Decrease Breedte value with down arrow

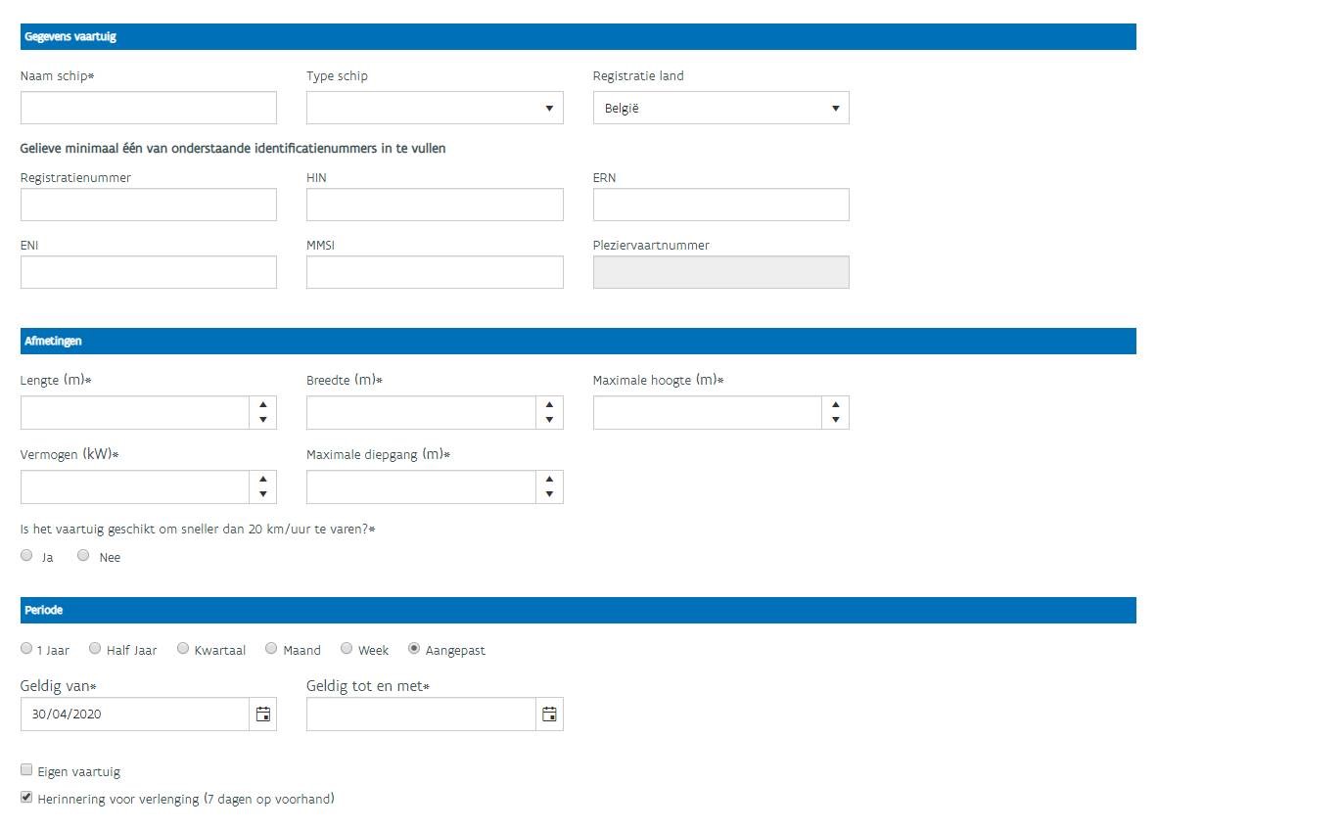point(549,421)
